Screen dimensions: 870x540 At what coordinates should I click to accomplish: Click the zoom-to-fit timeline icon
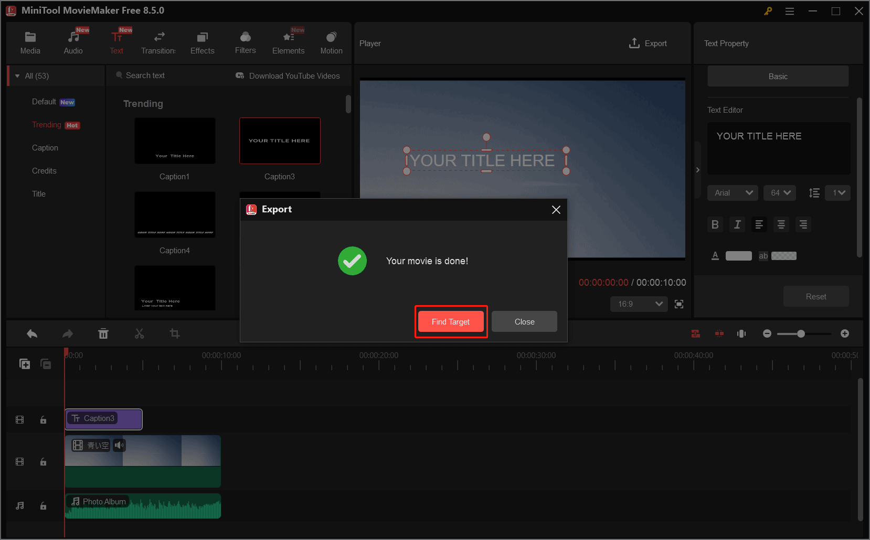tap(741, 333)
